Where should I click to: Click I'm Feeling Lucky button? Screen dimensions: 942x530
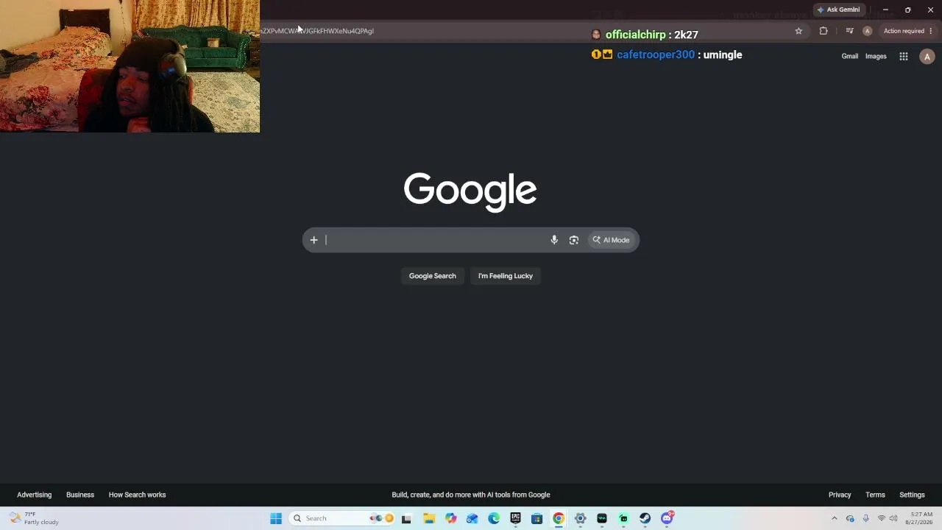coord(506,276)
